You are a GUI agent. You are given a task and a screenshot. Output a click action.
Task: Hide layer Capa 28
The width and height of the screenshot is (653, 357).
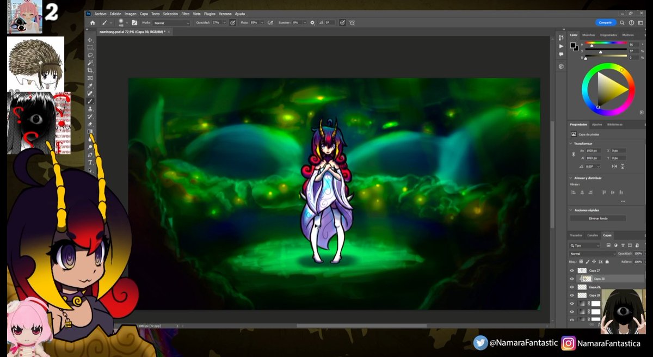coord(572,295)
